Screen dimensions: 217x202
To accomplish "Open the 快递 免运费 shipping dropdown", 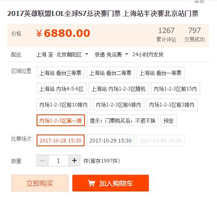I will 127,54.
